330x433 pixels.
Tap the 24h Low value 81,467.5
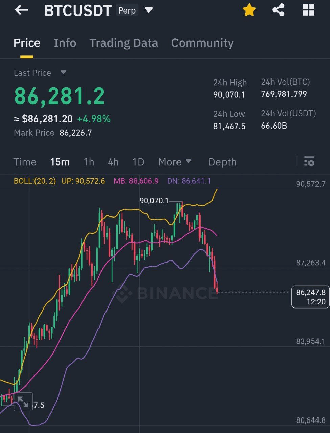tap(230, 126)
